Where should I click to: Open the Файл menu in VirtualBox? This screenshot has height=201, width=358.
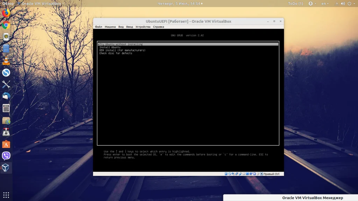click(x=98, y=27)
